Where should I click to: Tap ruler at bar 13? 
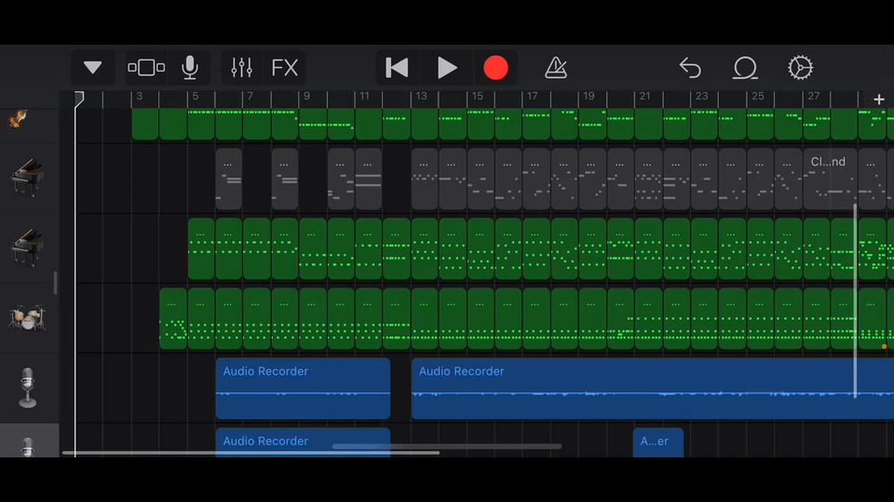tap(421, 97)
